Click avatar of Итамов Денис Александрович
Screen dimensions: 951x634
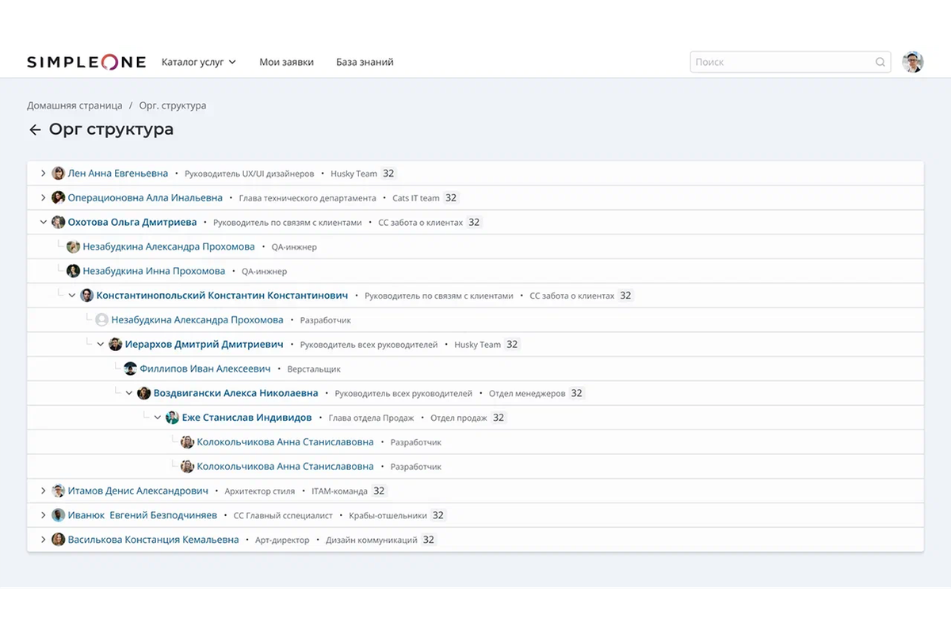pos(58,491)
